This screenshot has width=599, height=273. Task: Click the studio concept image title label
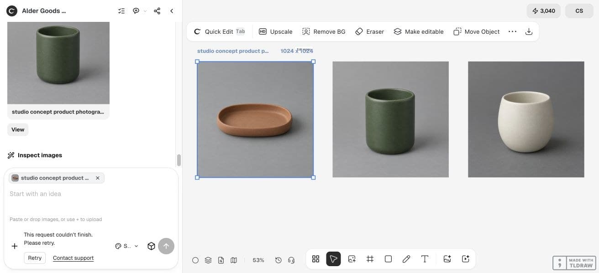[233, 51]
